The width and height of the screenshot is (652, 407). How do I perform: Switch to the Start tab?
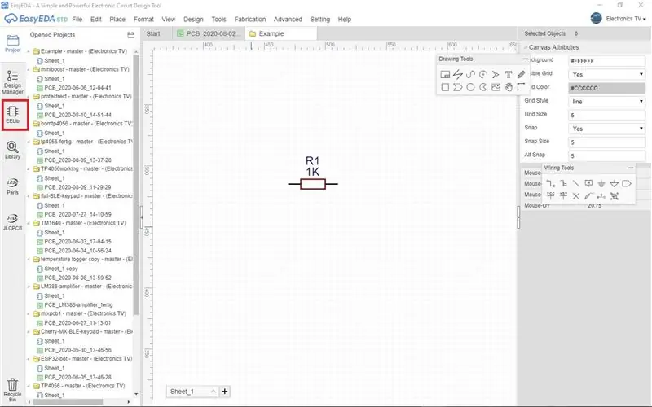click(153, 33)
